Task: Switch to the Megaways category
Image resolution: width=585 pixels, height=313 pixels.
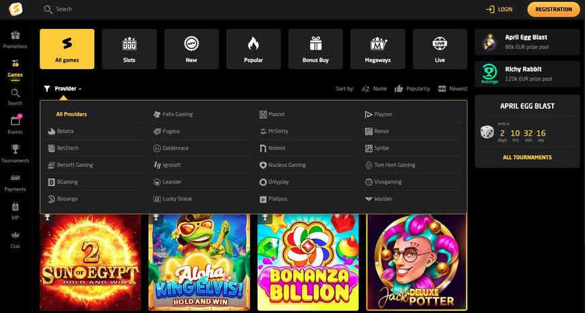Action: coord(378,49)
